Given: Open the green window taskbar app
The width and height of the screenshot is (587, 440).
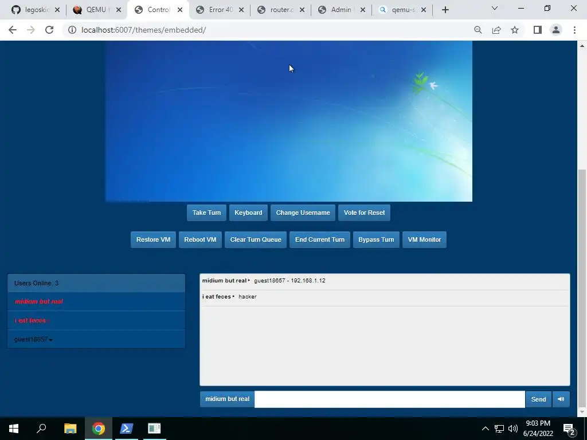Looking at the screenshot, I should (154, 429).
